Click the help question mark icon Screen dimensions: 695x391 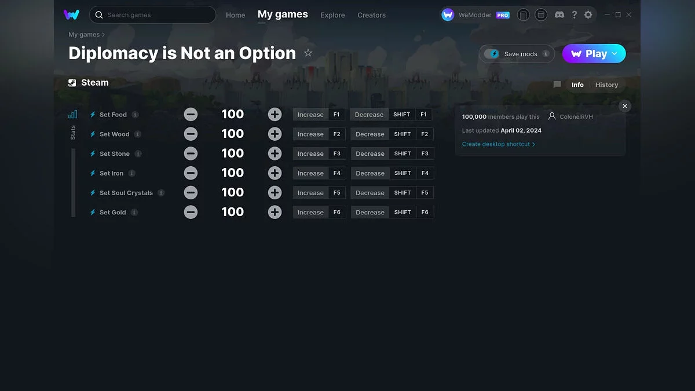[574, 14]
